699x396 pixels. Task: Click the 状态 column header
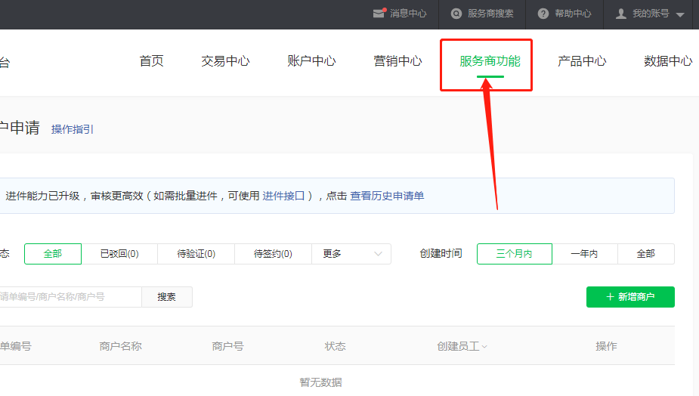336,346
